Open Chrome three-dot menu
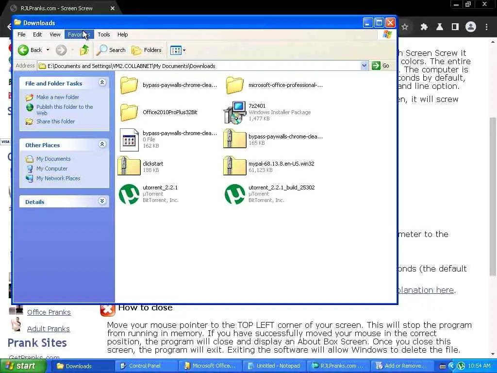The width and height of the screenshot is (497, 373). pyautogui.click(x=486, y=27)
